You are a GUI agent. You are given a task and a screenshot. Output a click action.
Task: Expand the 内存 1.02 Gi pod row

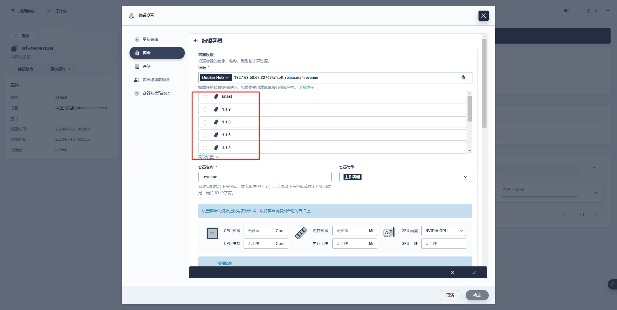coord(595,193)
